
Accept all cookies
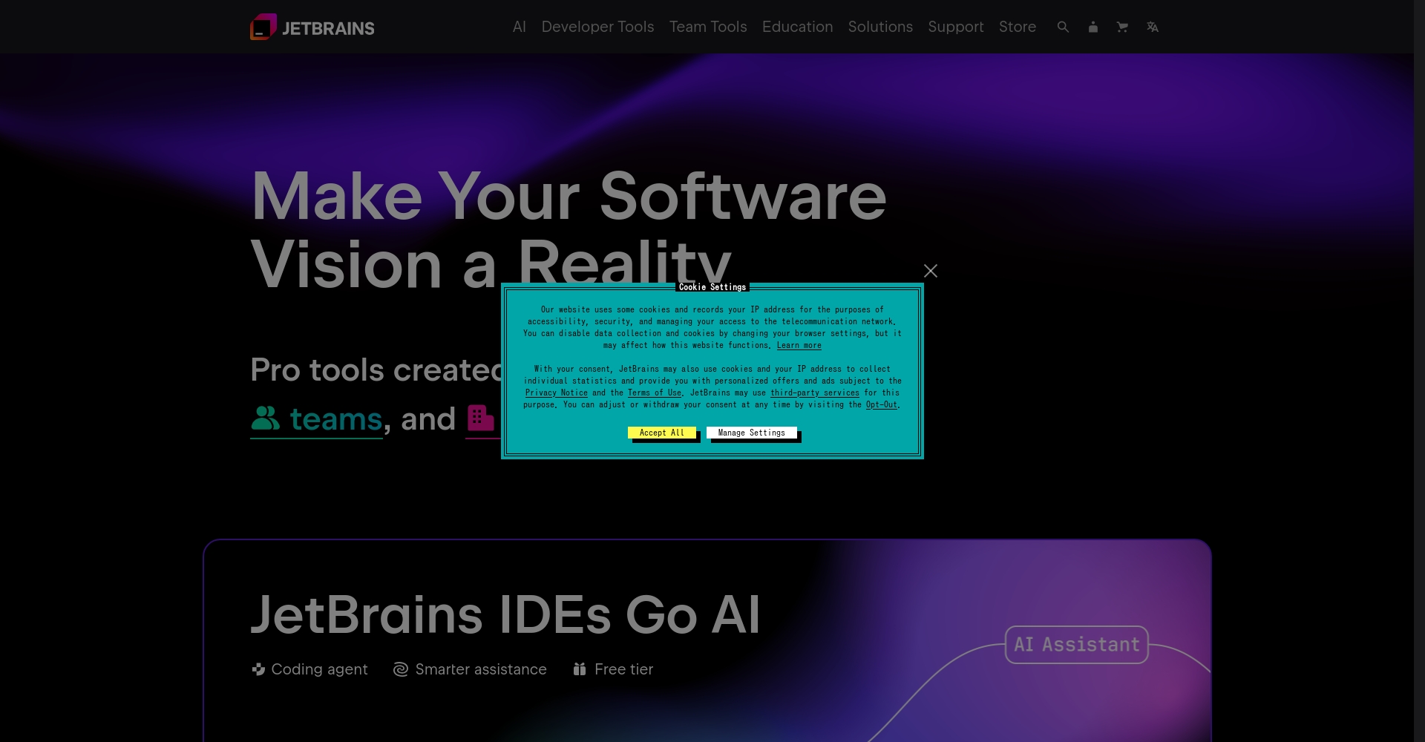[x=662, y=433]
